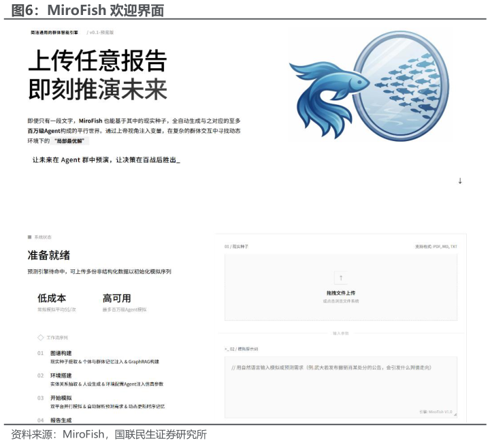The height and width of the screenshot is (443, 490).
Task: Click the 双平台并行模拟 description line
Action: tap(108, 406)
